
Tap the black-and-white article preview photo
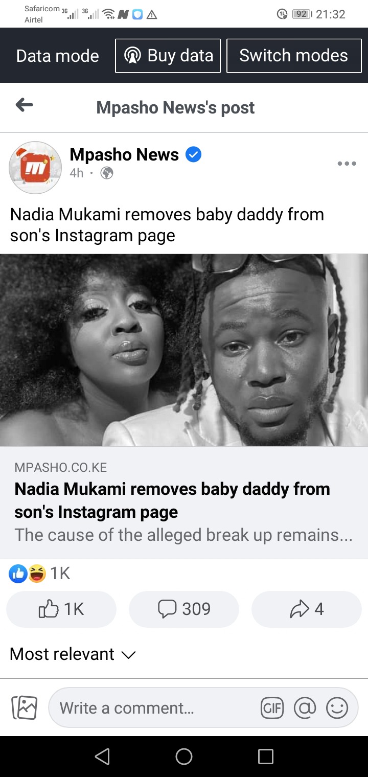[184, 350]
